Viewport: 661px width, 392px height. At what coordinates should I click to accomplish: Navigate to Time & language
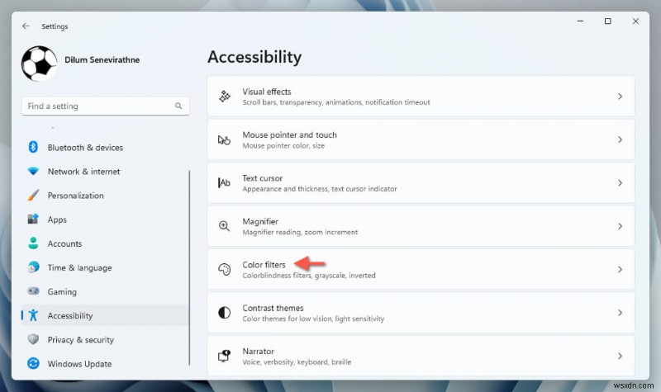point(79,267)
